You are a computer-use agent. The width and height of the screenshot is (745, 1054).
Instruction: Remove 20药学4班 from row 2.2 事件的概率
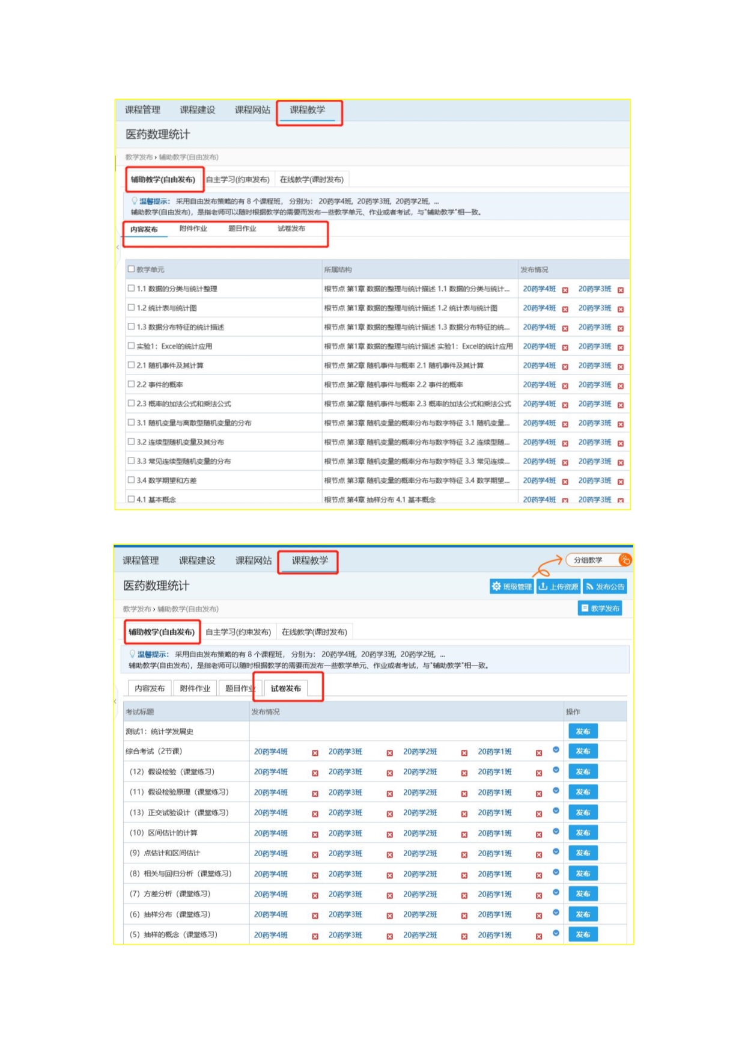[x=565, y=387]
